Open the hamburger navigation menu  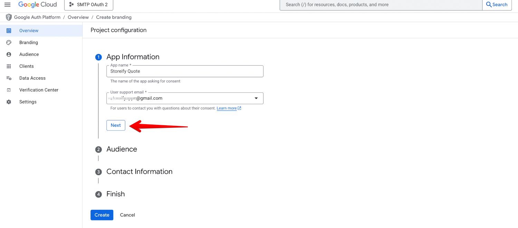[7, 4]
